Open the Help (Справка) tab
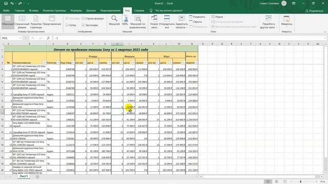Screen dimensions: 328x184 click(x=139, y=10)
